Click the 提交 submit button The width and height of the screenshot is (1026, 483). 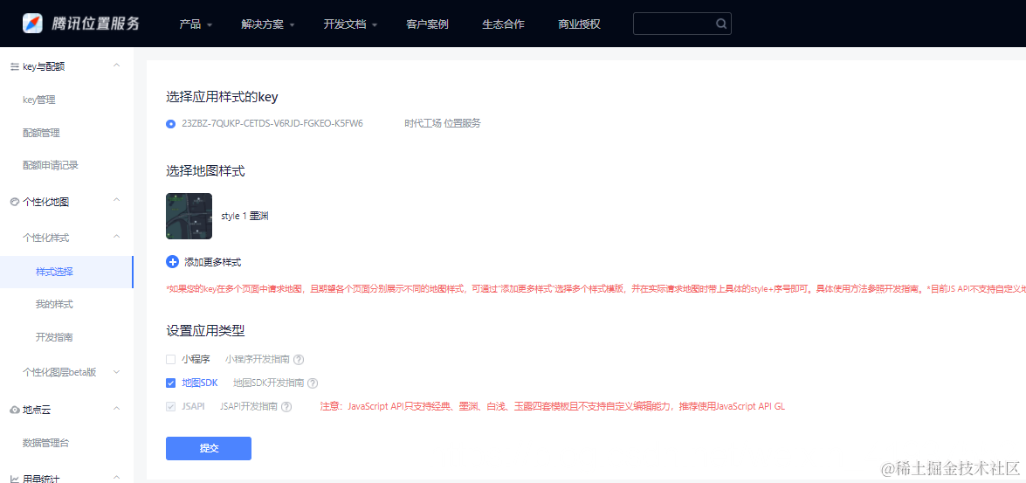coord(209,448)
